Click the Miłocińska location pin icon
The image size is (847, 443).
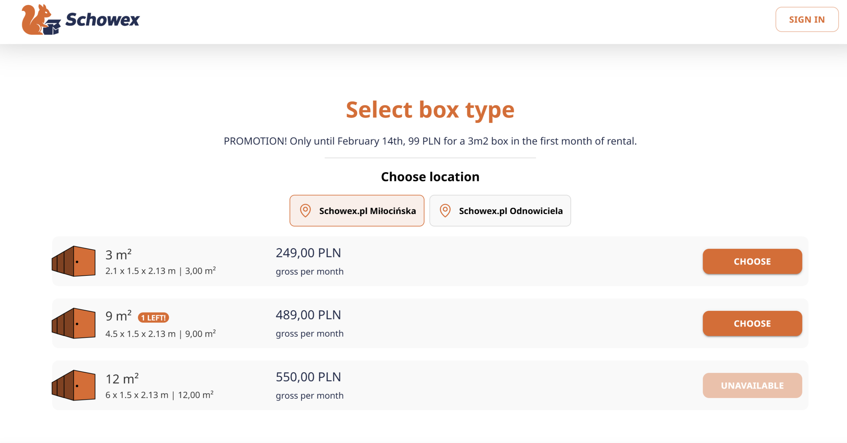305,210
